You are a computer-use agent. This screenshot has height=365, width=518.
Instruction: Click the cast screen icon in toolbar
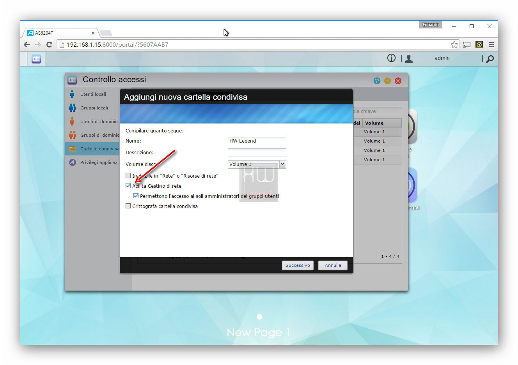click(x=467, y=44)
